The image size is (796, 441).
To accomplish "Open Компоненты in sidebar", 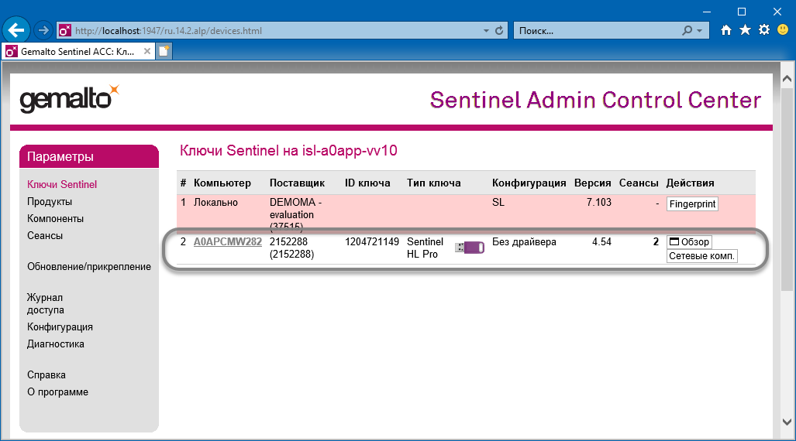I will click(55, 218).
